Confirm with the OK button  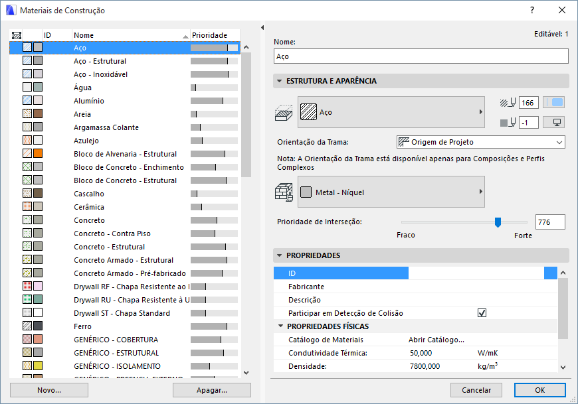[x=540, y=390]
